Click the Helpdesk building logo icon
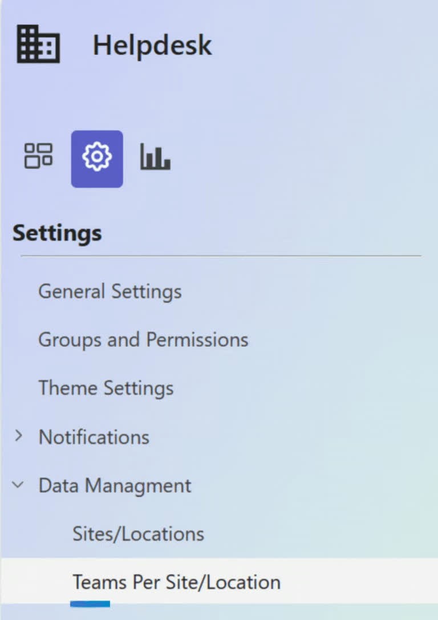The width and height of the screenshot is (438, 620). click(38, 44)
